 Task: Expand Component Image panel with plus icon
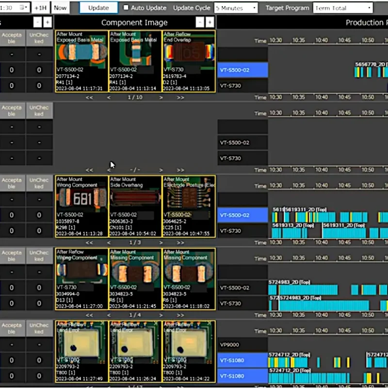click(210, 22)
